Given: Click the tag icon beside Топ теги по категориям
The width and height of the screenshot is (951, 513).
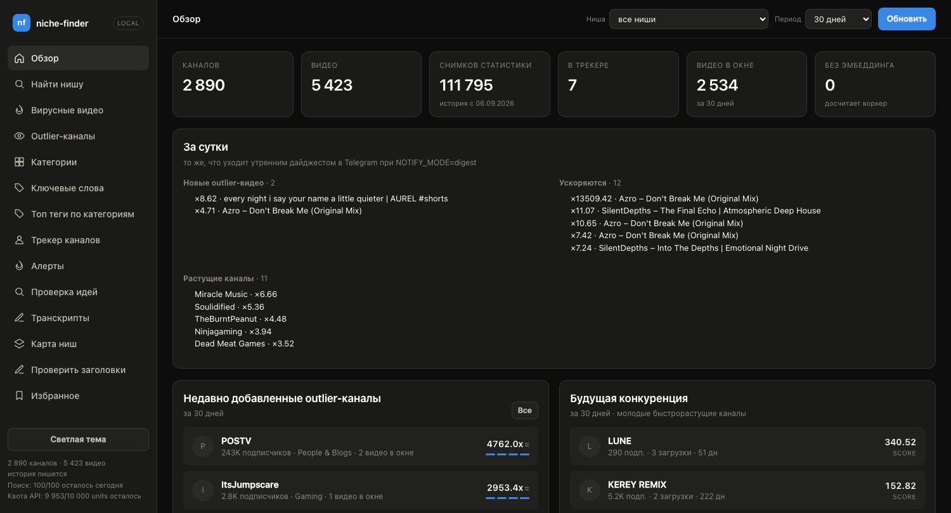Looking at the screenshot, I should [x=19, y=214].
